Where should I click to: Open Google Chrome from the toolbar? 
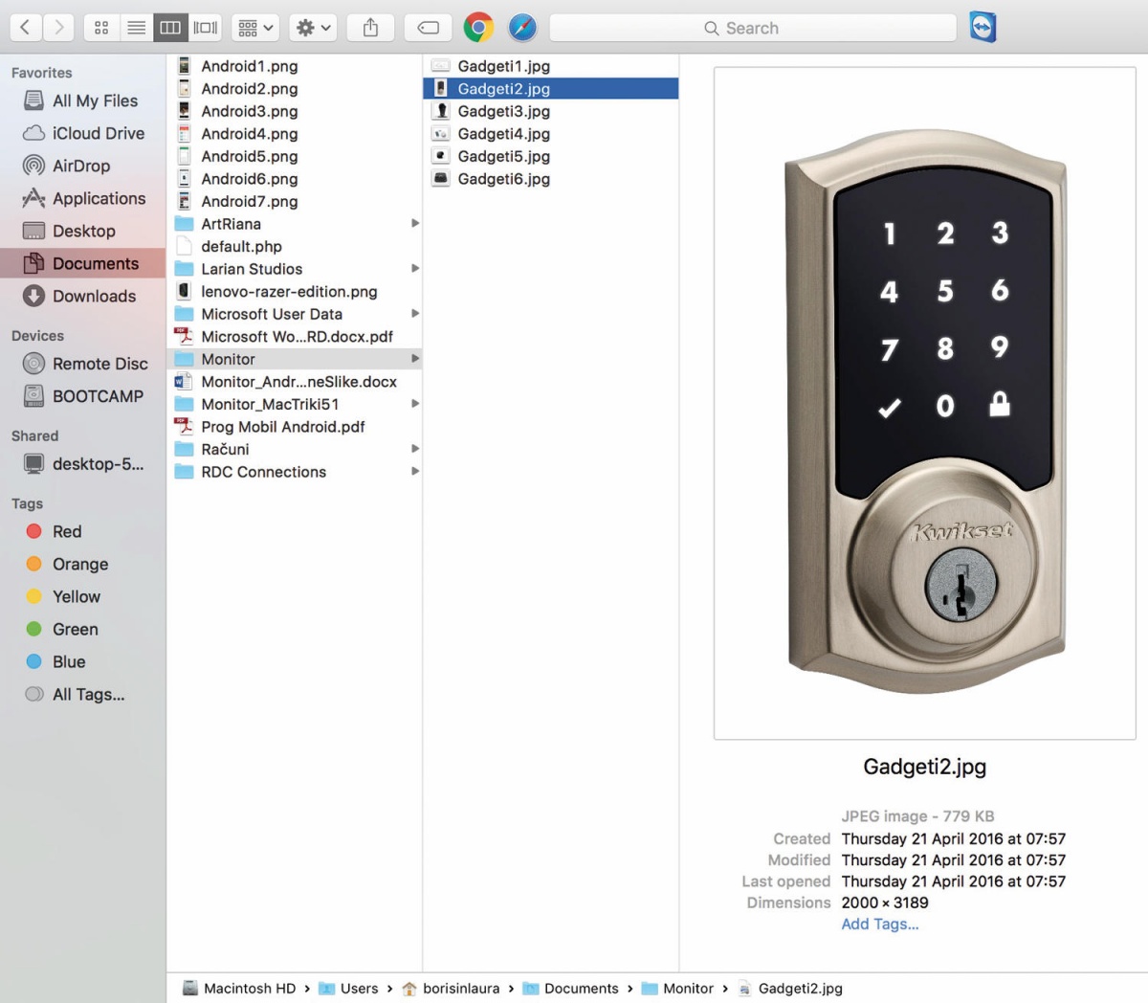(478, 28)
